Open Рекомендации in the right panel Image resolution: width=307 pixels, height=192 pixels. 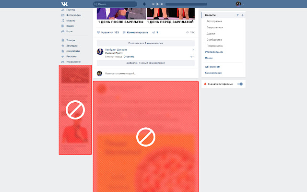[x=214, y=52]
